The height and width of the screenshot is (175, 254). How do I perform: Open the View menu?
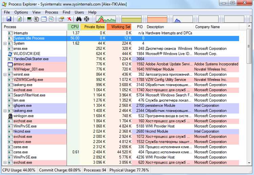click(37, 12)
